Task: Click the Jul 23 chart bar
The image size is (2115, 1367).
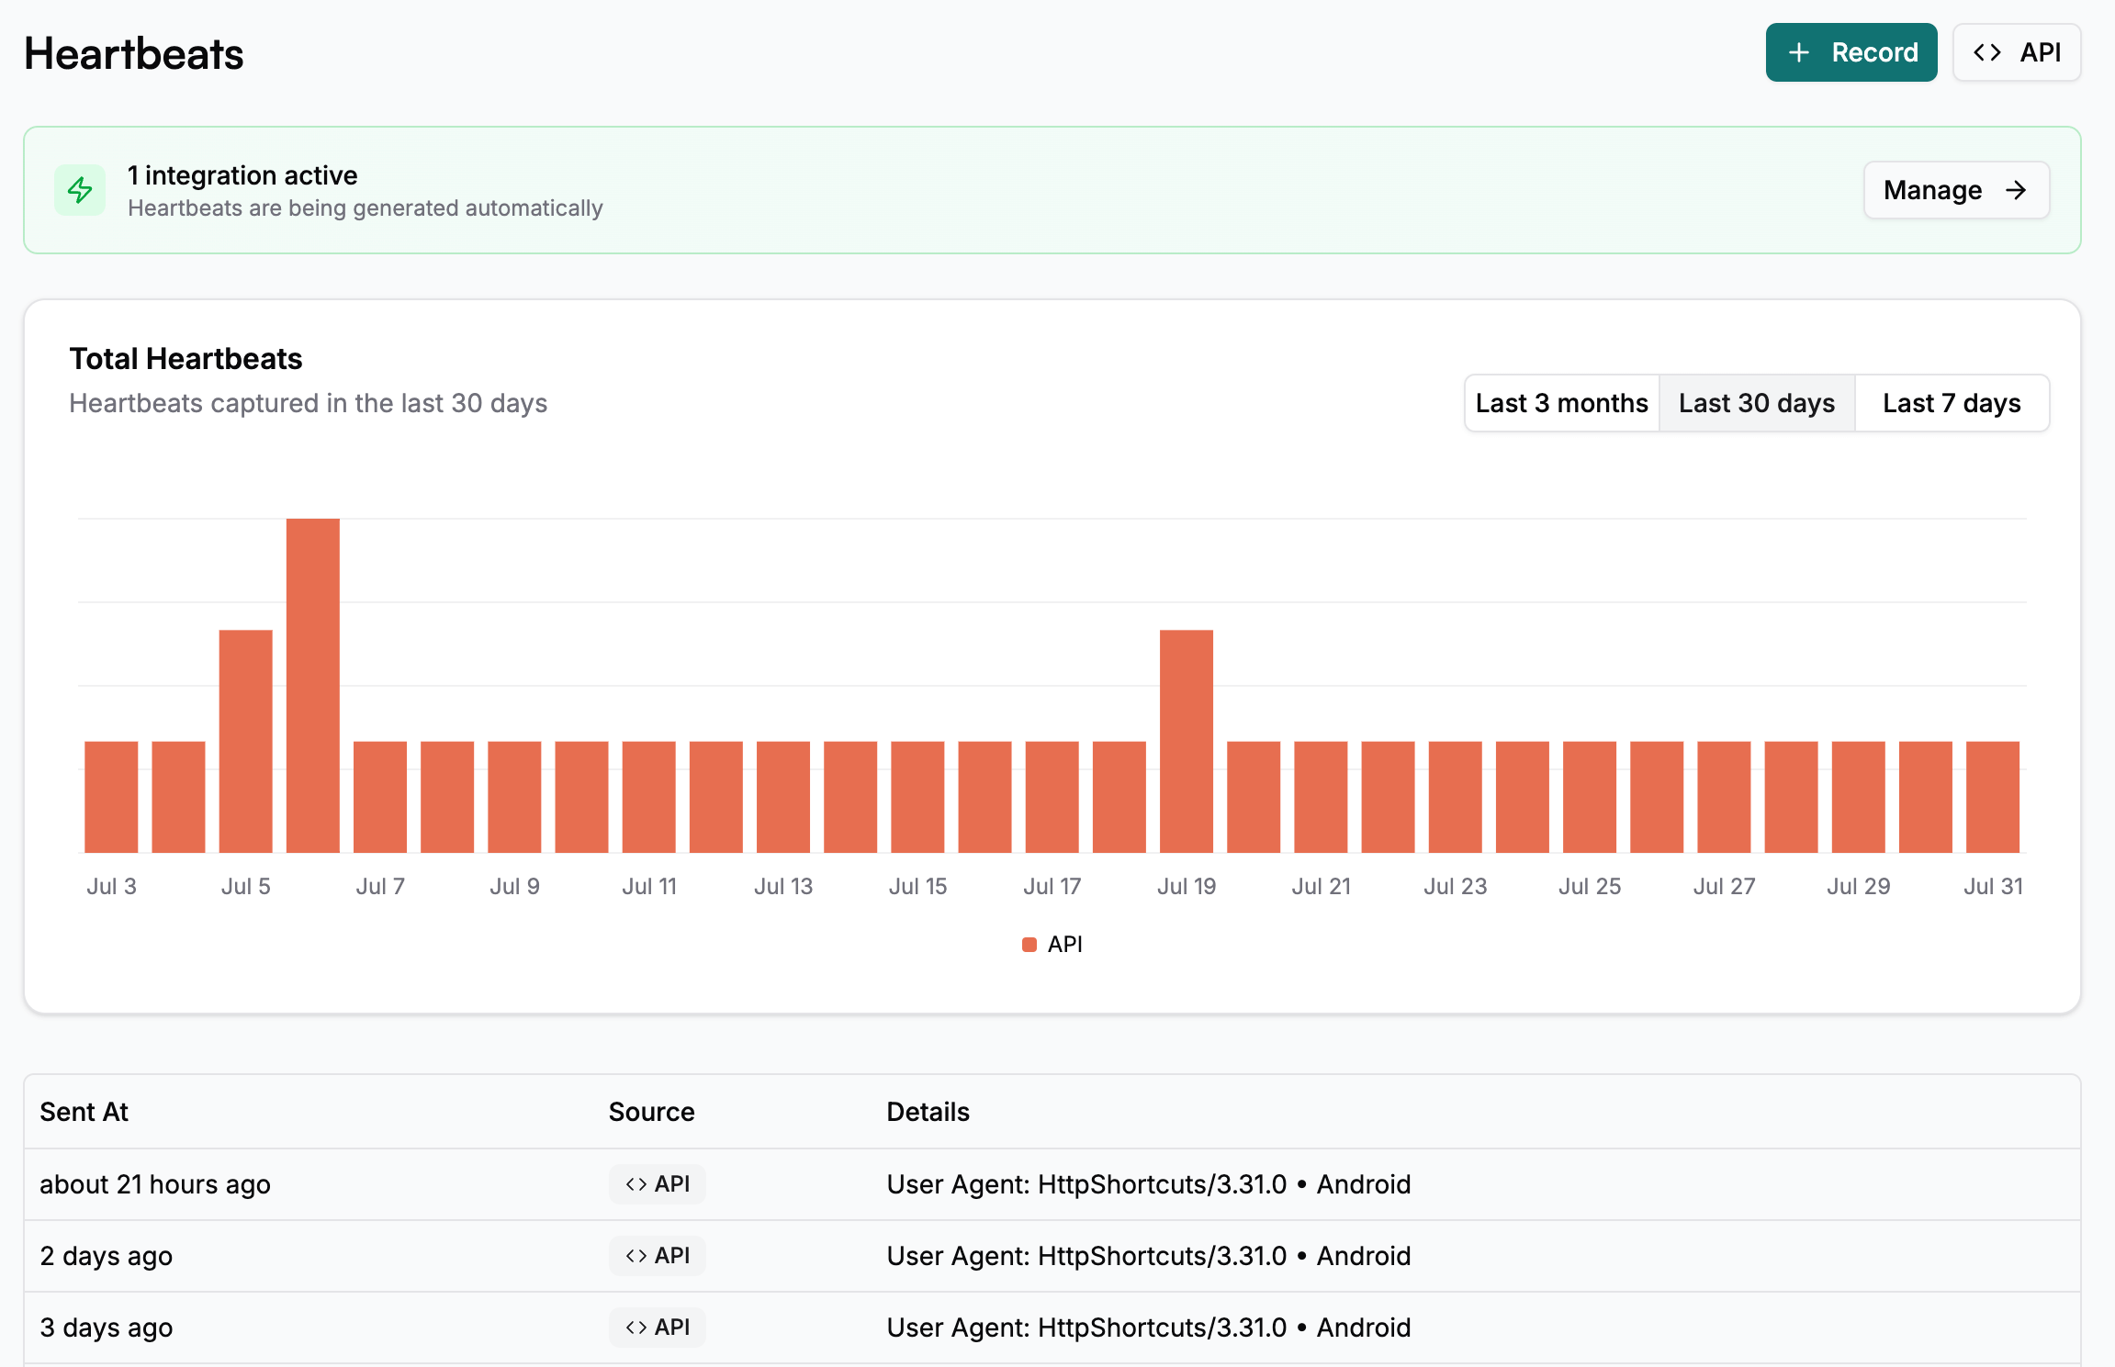Action: pyautogui.click(x=1456, y=797)
